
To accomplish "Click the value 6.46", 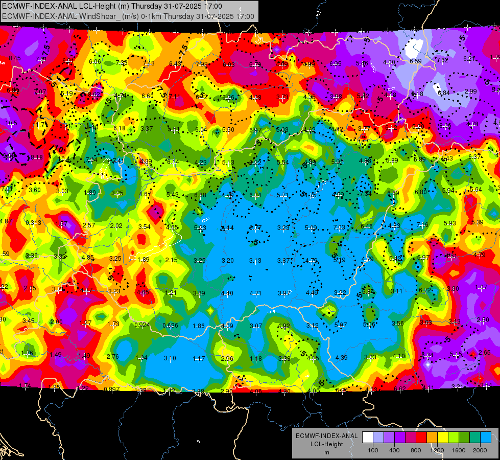I will coord(367,226).
